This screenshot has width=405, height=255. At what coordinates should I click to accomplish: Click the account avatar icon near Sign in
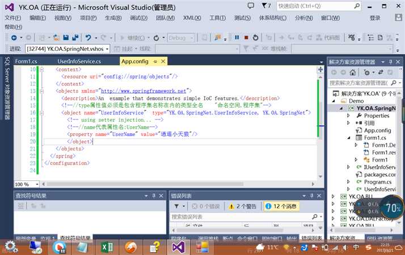coord(398,18)
